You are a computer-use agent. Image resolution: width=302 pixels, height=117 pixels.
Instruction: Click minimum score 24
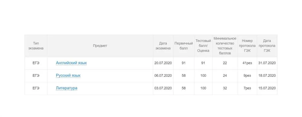(x=225, y=76)
